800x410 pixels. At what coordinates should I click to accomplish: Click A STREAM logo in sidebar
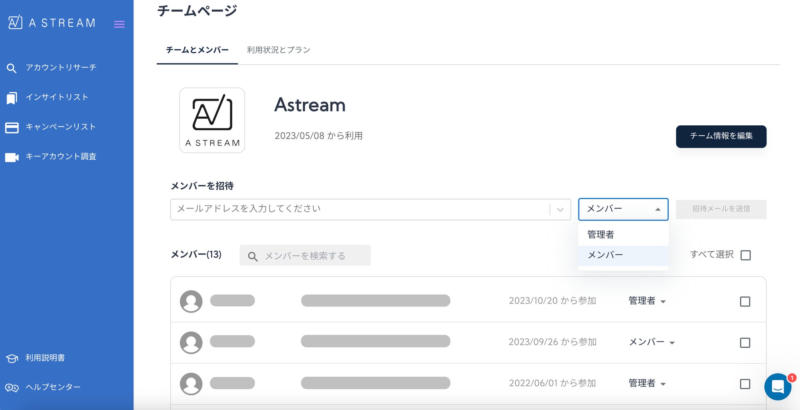pos(52,22)
